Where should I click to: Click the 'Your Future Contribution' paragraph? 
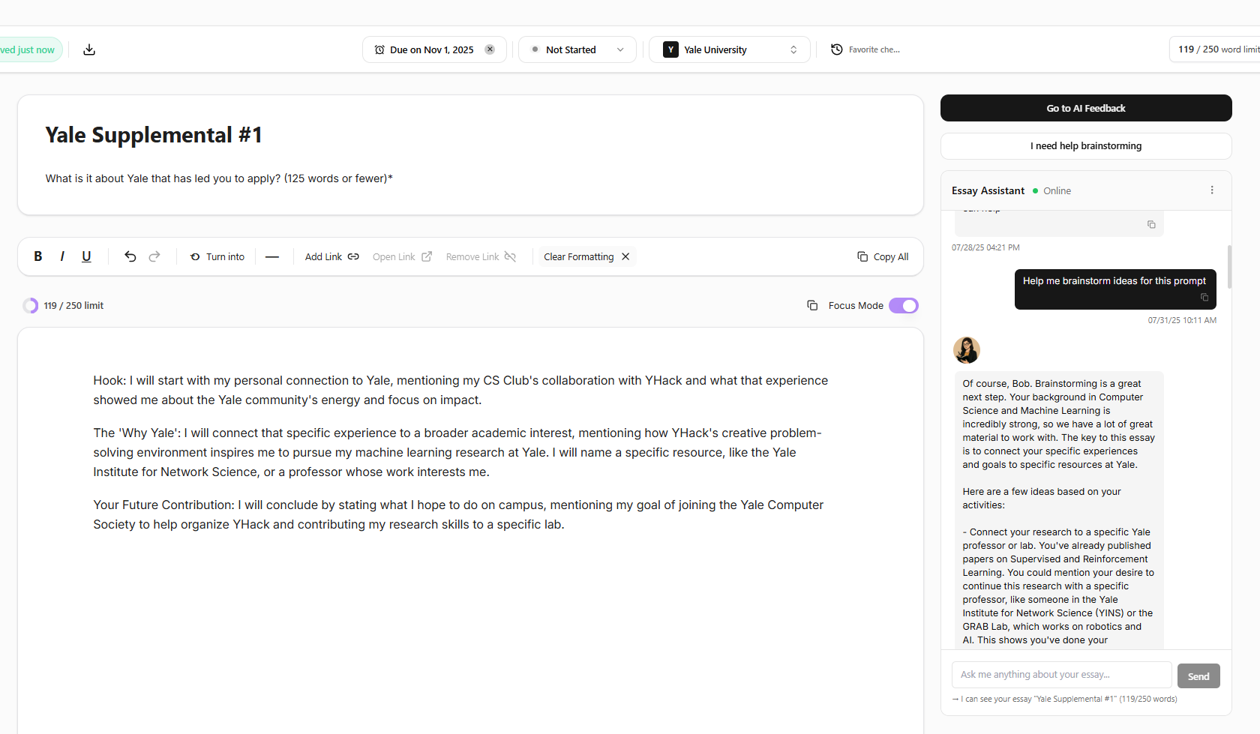458,515
